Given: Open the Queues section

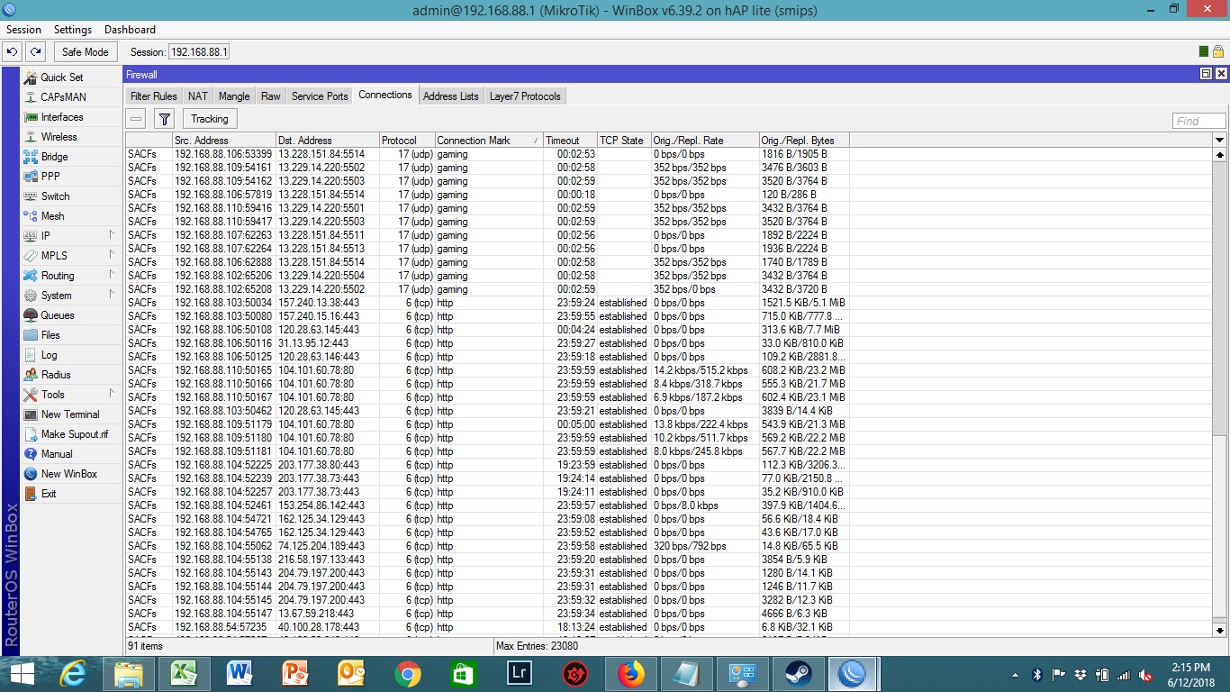Looking at the screenshot, I should click(x=72, y=315).
